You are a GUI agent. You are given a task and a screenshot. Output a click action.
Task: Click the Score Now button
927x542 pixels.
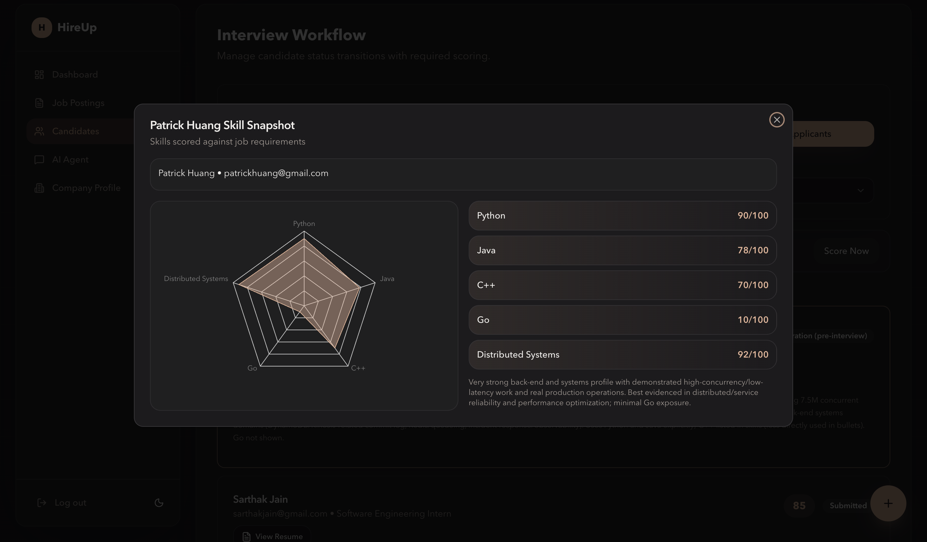pyautogui.click(x=846, y=251)
